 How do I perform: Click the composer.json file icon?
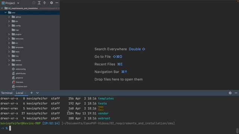click(x=13, y=86)
